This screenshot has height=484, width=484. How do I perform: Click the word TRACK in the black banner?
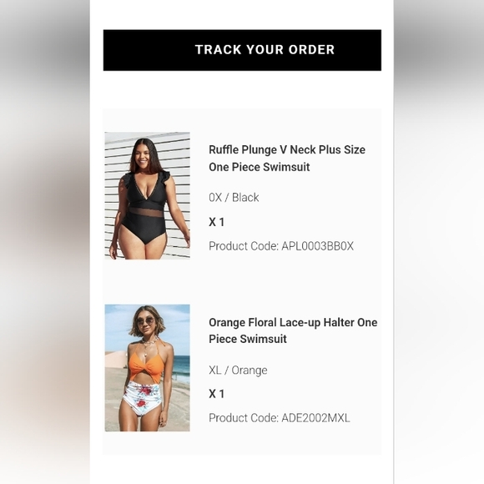(x=219, y=50)
